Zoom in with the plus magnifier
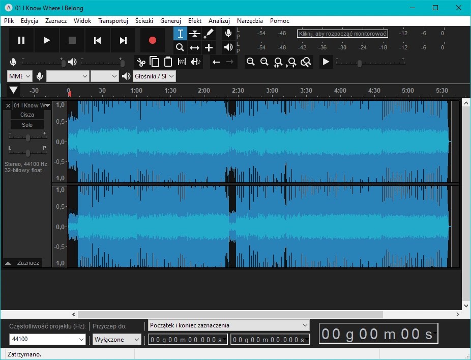This screenshot has height=360, width=471. point(251,62)
